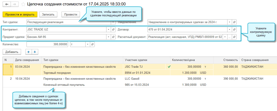The image size is (277, 111).
Task: Move row down with the down arrow
Action: pyautogui.click(x=34, y=52)
